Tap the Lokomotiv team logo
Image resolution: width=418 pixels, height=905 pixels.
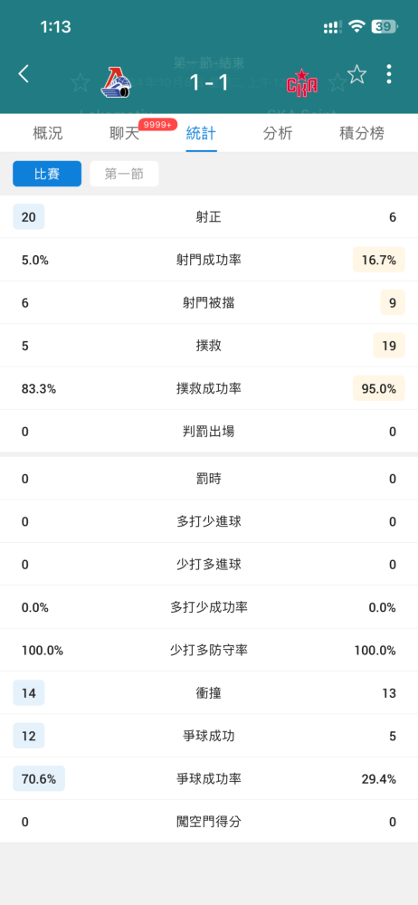coord(116,82)
